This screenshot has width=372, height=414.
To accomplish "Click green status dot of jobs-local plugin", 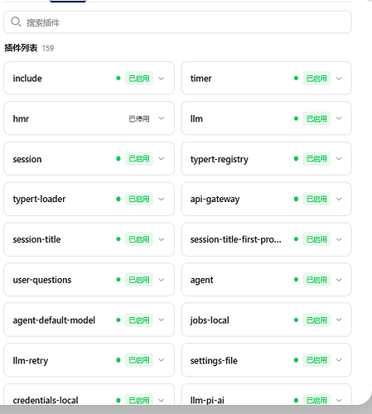I will 296,320.
